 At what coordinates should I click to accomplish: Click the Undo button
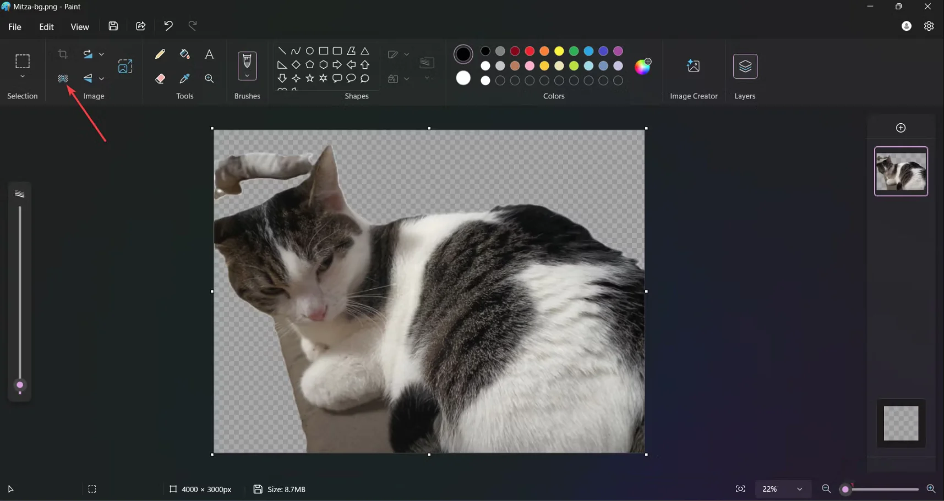coord(168,26)
